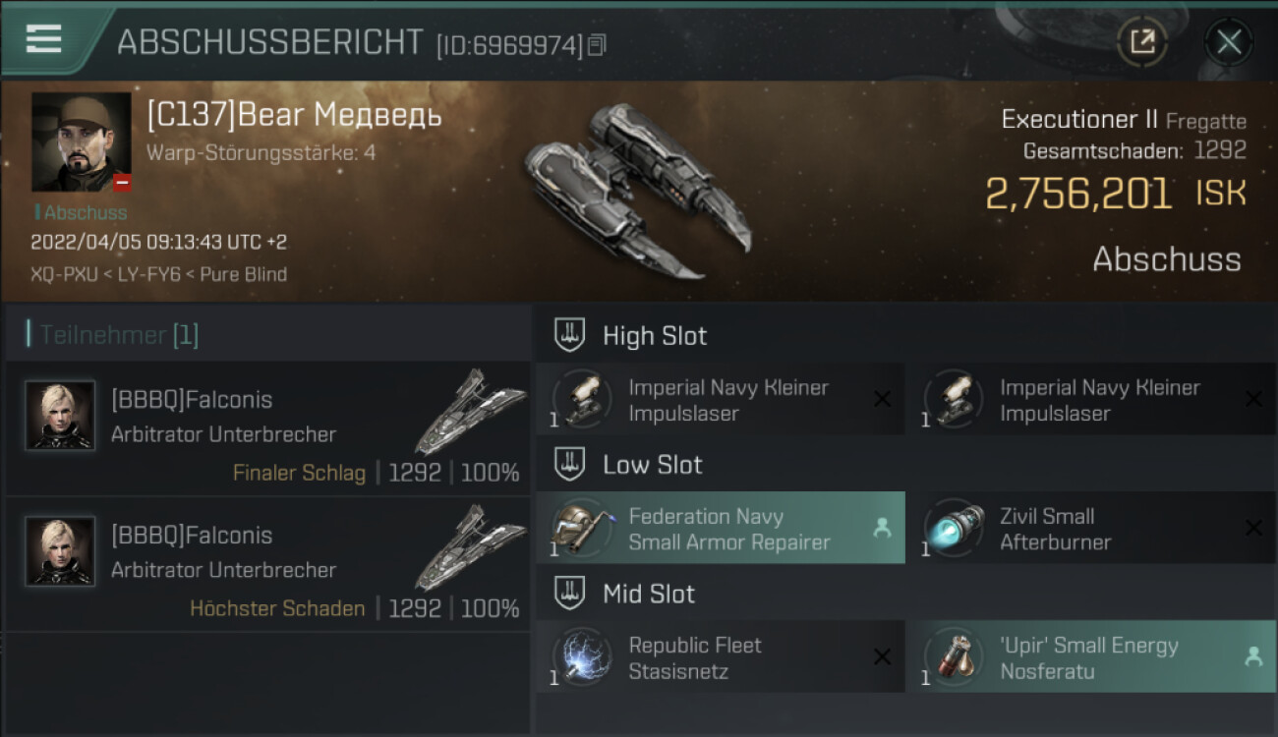Screen dimensions: 1278x737
Task: Click the Arbitrator Unterbrecher ship icon for Finaler Schlag
Action: (469, 413)
